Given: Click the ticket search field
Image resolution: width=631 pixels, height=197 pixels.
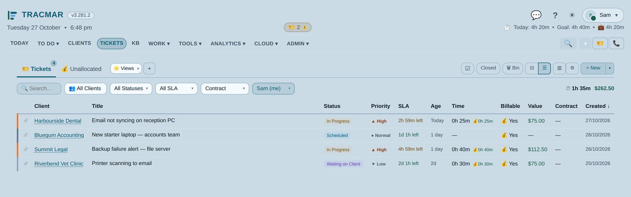Looking at the screenshot, I should coord(39,88).
